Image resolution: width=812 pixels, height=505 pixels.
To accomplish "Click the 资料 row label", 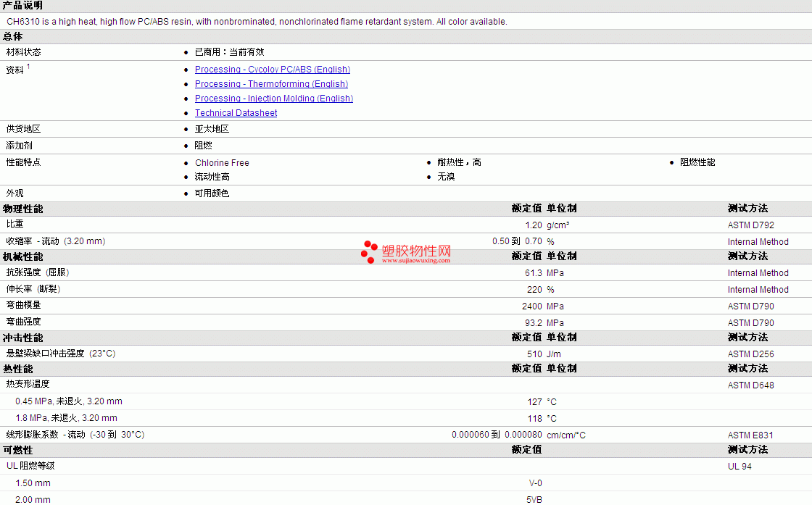I will tap(15, 70).
